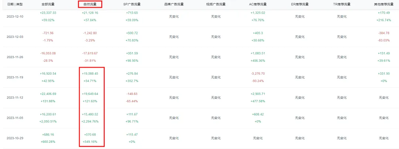The width and height of the screenshot is (399, 149).
Task: Click the +54.71% natural traffic percentage
Action: 90,81
